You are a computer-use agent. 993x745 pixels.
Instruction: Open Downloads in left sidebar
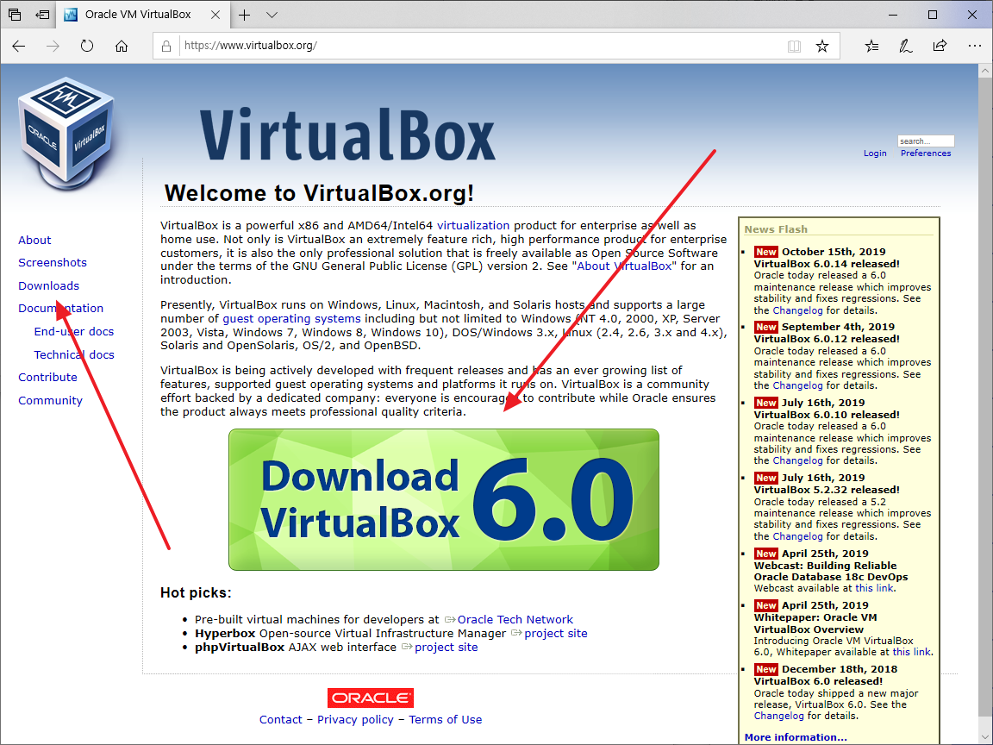pyautogui.click(x=48, y=285)
